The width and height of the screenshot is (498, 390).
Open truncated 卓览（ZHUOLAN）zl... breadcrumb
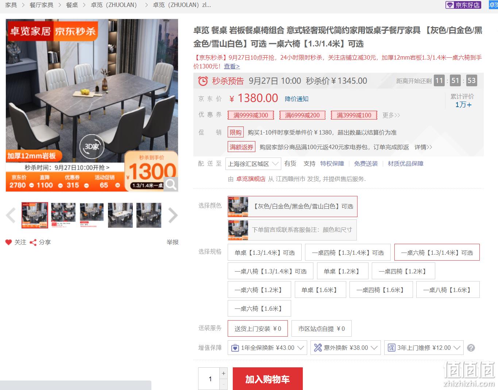pyautogui.click(x=182, y=5)
